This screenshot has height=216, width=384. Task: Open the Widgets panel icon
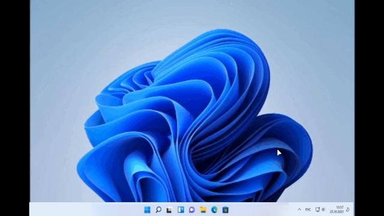pos(181,209)
